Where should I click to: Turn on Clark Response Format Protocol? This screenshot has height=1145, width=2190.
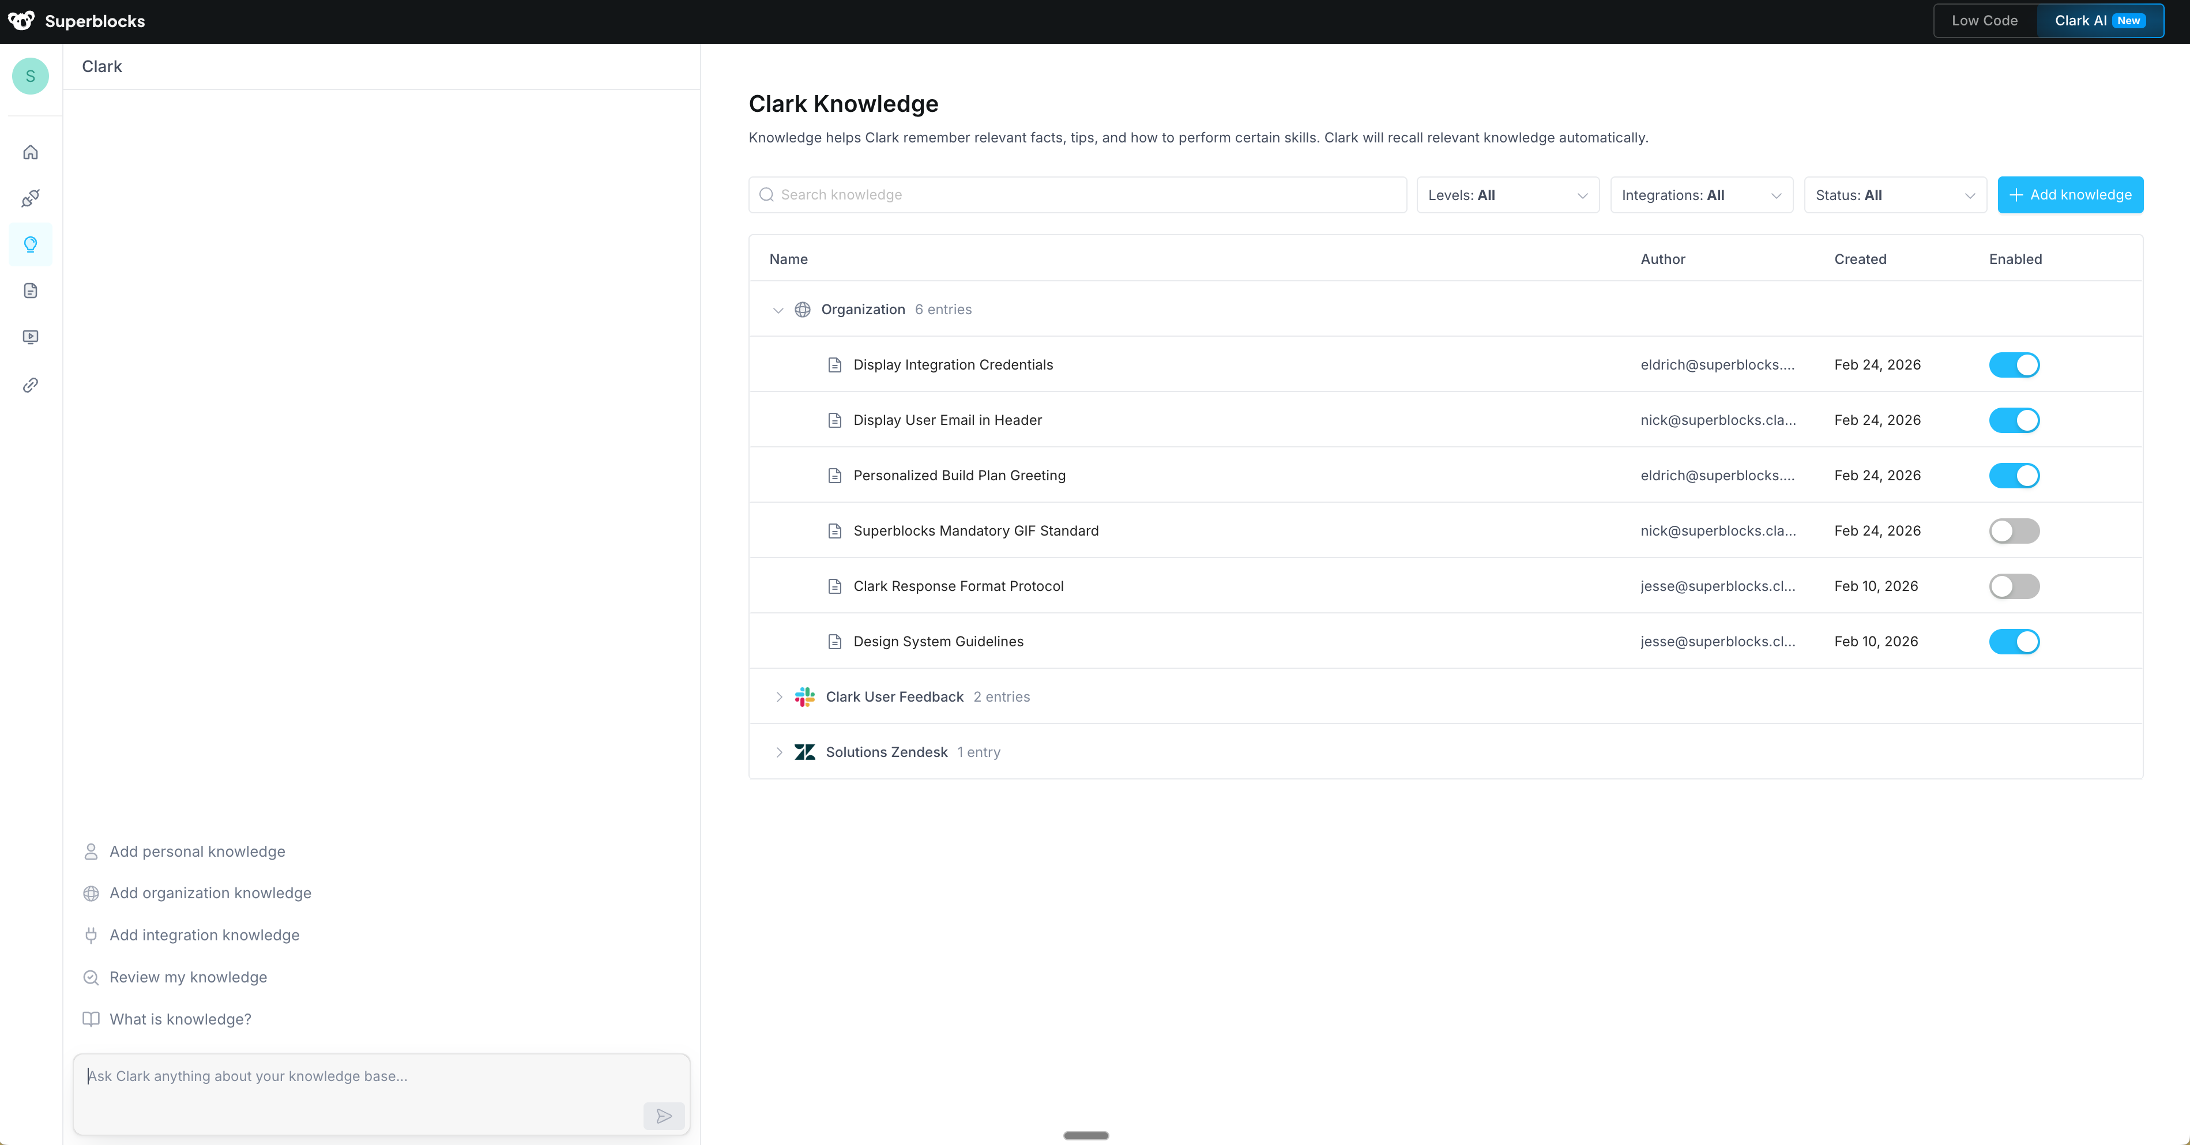click(x=2014, y=586)
